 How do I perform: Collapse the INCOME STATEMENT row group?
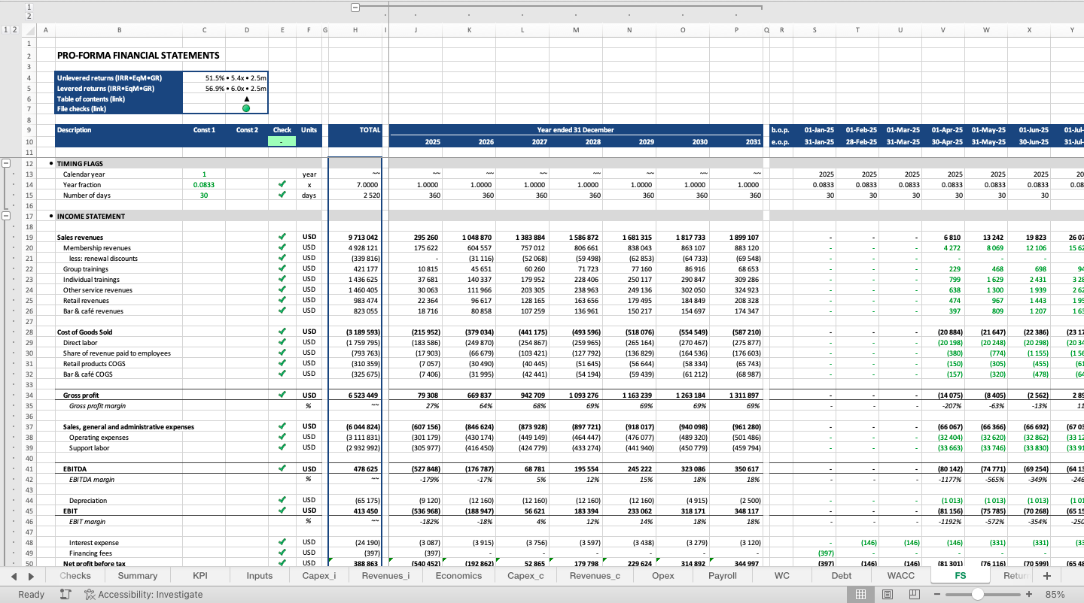click(7, 216)
